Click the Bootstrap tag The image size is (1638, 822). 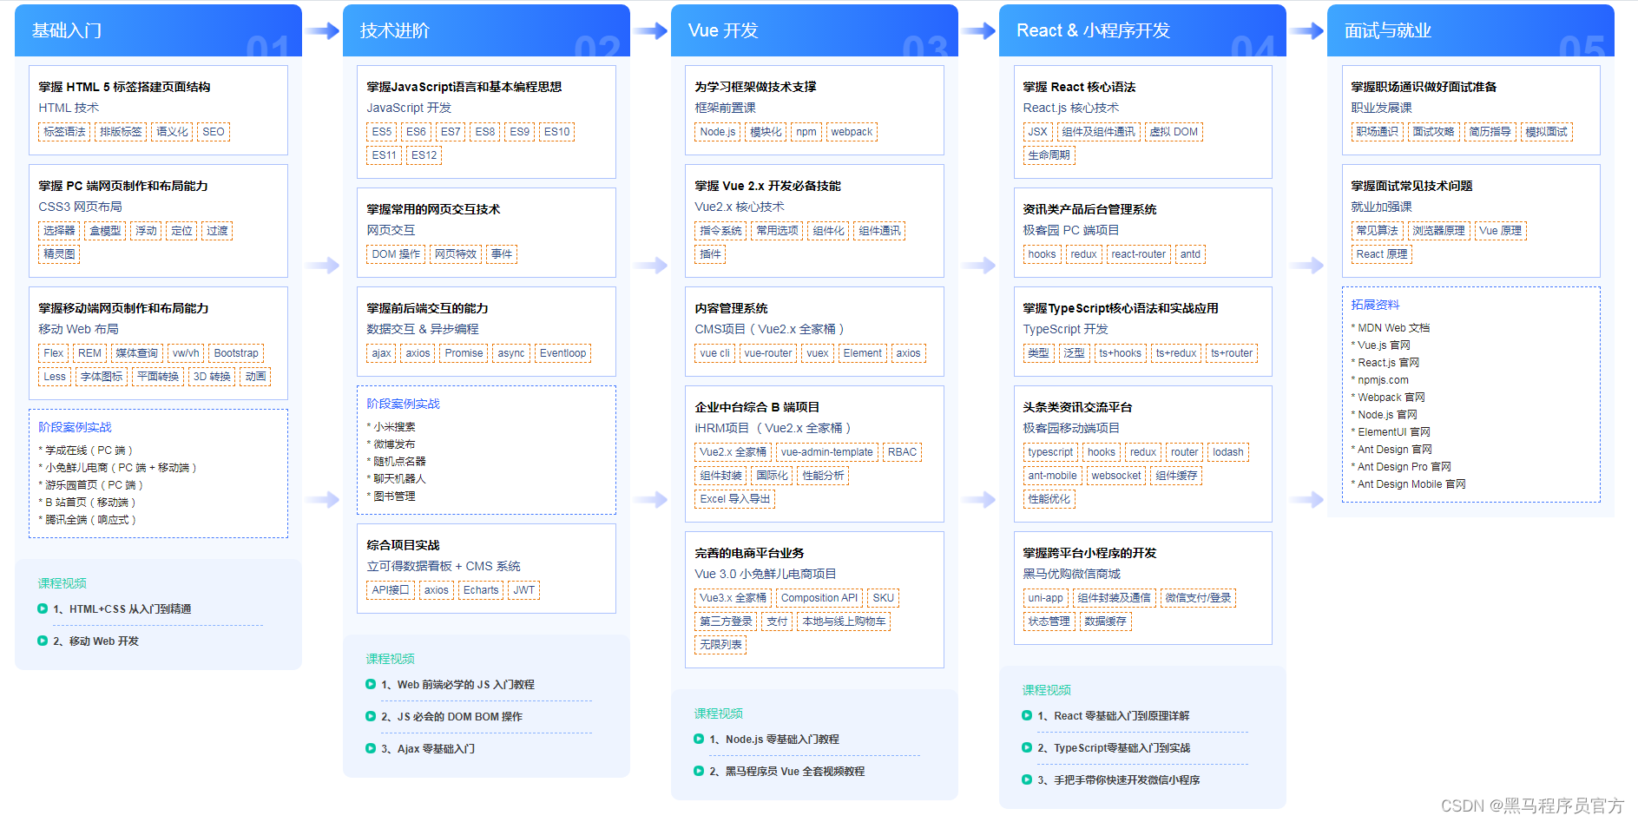[x=236, y=353]
